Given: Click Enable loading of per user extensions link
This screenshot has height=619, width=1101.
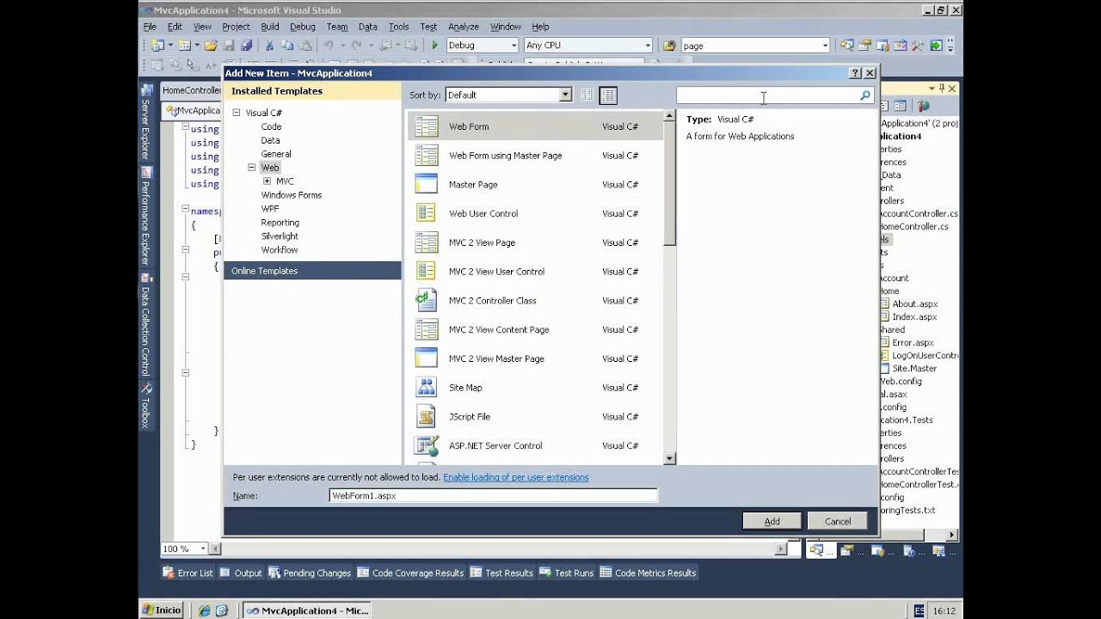Looking at the screenshot, I should tap(516, 477).
